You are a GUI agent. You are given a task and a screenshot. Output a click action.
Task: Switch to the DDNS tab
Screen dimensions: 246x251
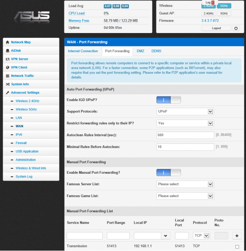tap(156, 51)
